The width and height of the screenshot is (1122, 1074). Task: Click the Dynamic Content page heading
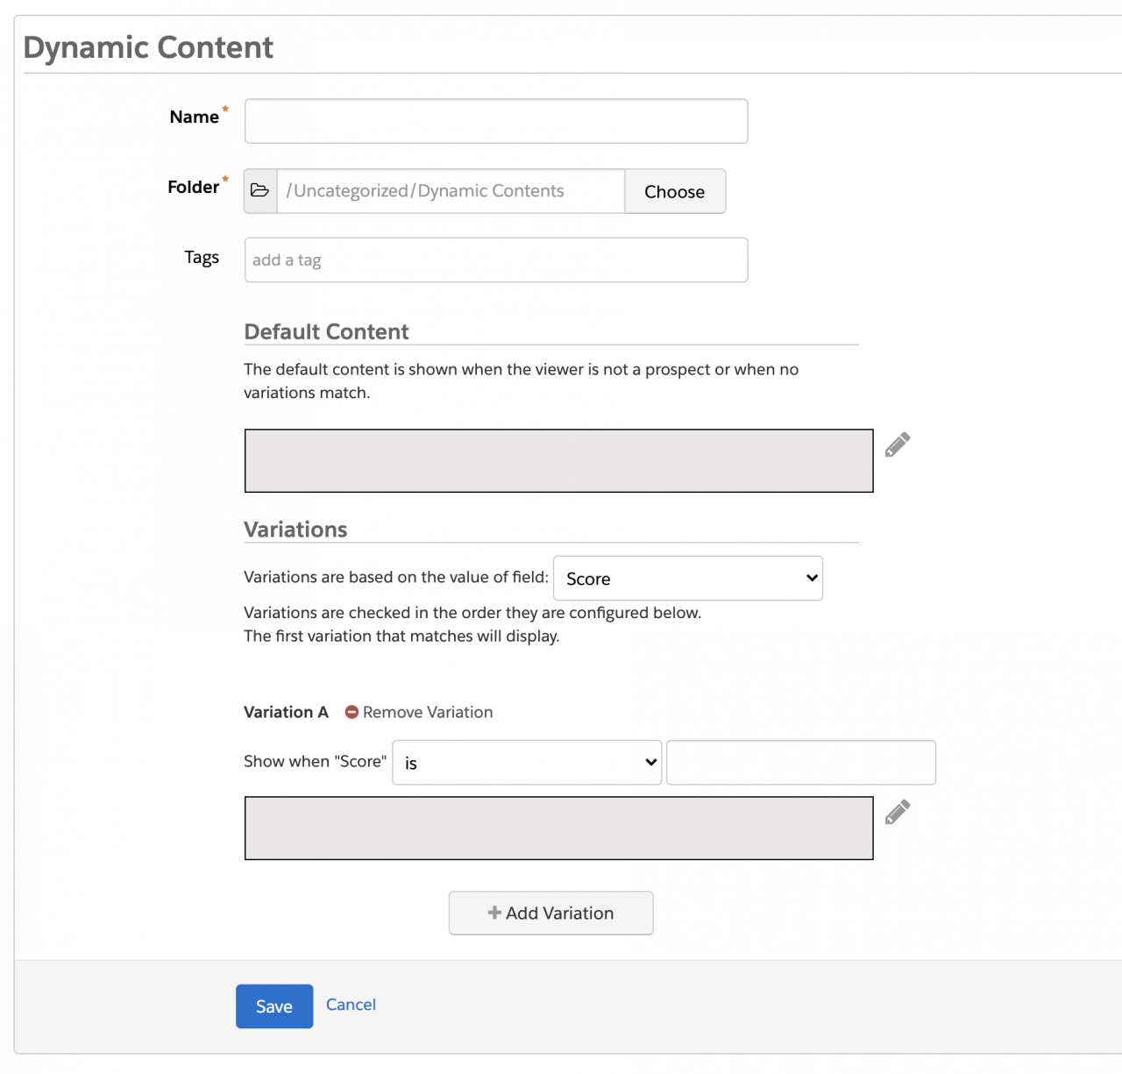click(x=148, y=47)
